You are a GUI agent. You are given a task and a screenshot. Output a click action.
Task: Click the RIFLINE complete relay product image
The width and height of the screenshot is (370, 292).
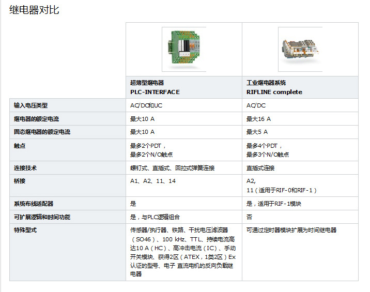click(300, 49)
